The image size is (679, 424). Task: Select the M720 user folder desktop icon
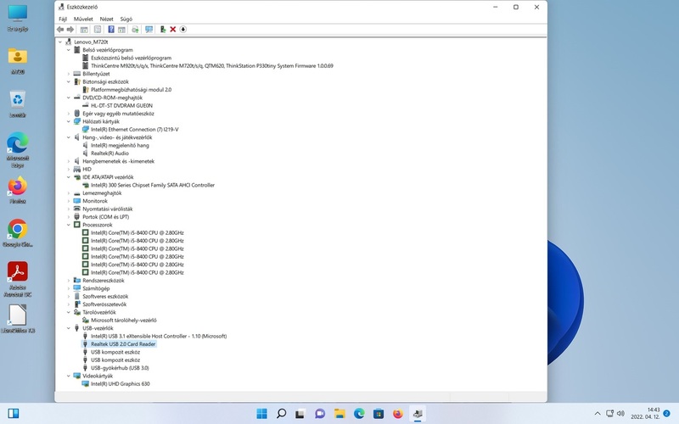[18, 61]
